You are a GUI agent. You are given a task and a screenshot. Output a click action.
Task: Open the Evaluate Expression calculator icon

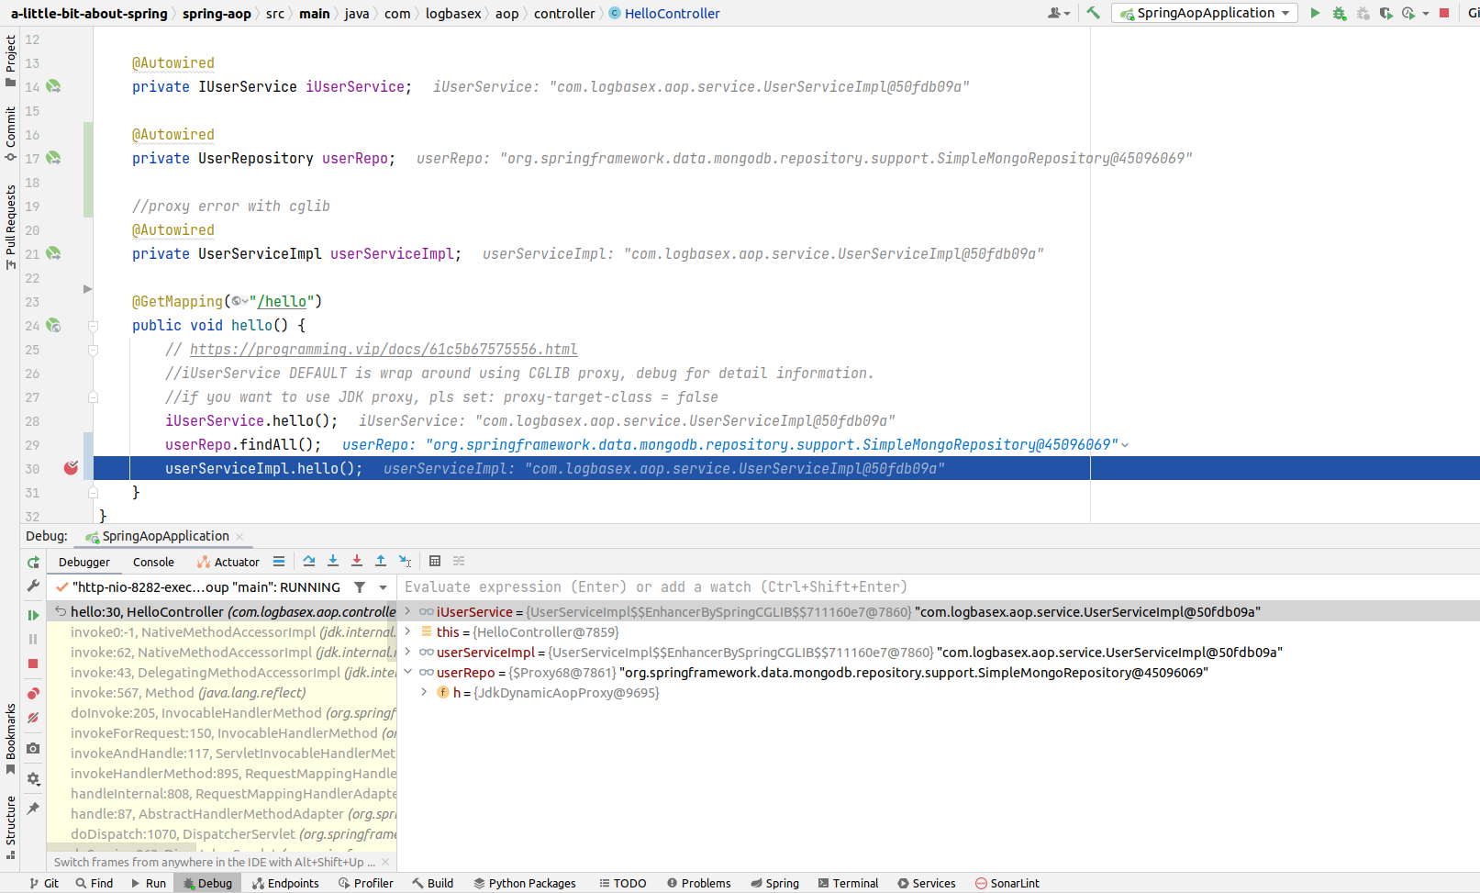(x=435, y=562)
